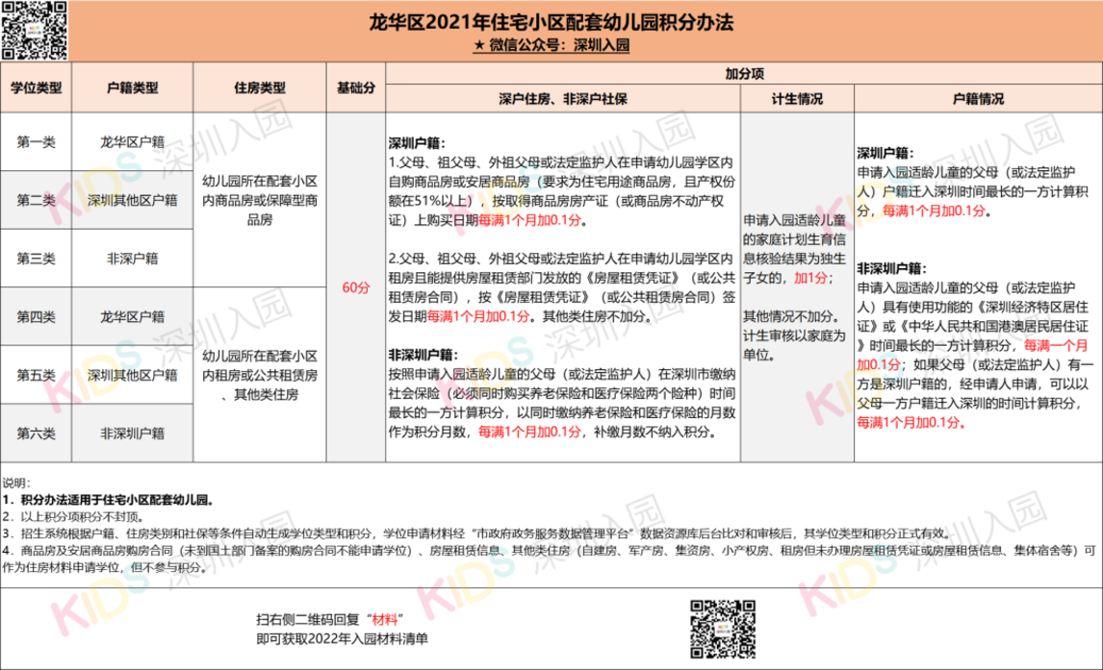Select the '住房类型' column header
This screenshot has height=670, width=1103.
click(260, 87)
